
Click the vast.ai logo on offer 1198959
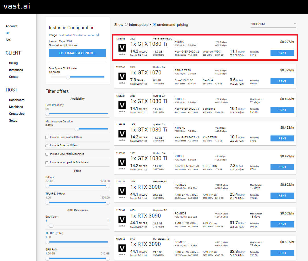point(122,135)
